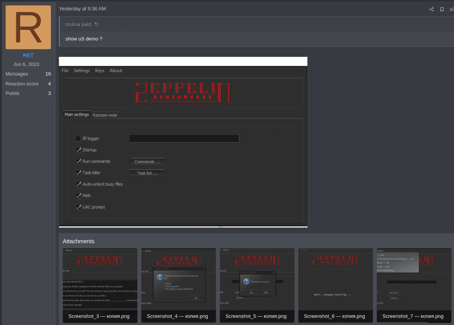Viewport: 454px width, 325px height.
Task: Click the share icon on the post
Action: tap(431, 9)
